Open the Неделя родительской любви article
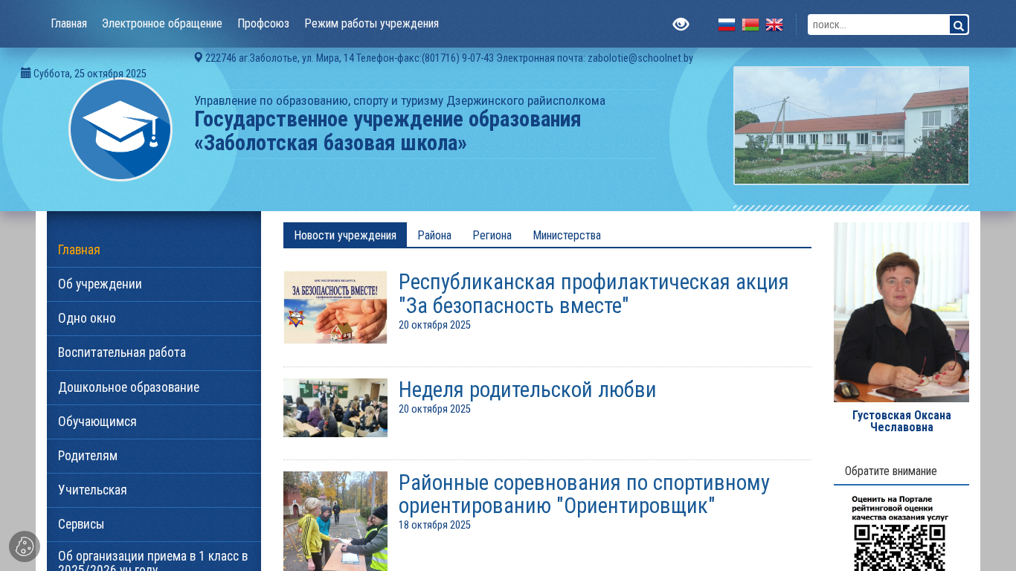The width and height of the screenshot is (1016, 571). click(x=527, y=390)
